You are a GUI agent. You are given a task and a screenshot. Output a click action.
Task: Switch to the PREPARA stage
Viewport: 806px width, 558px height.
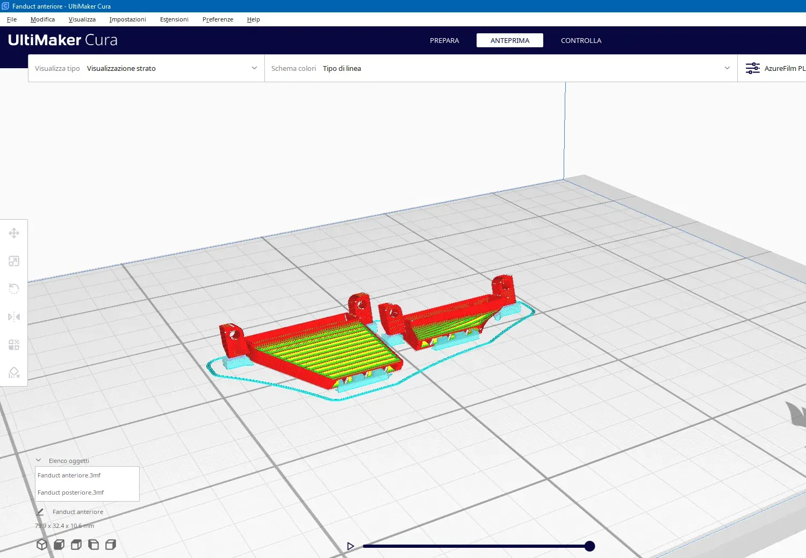coord(444,40)
